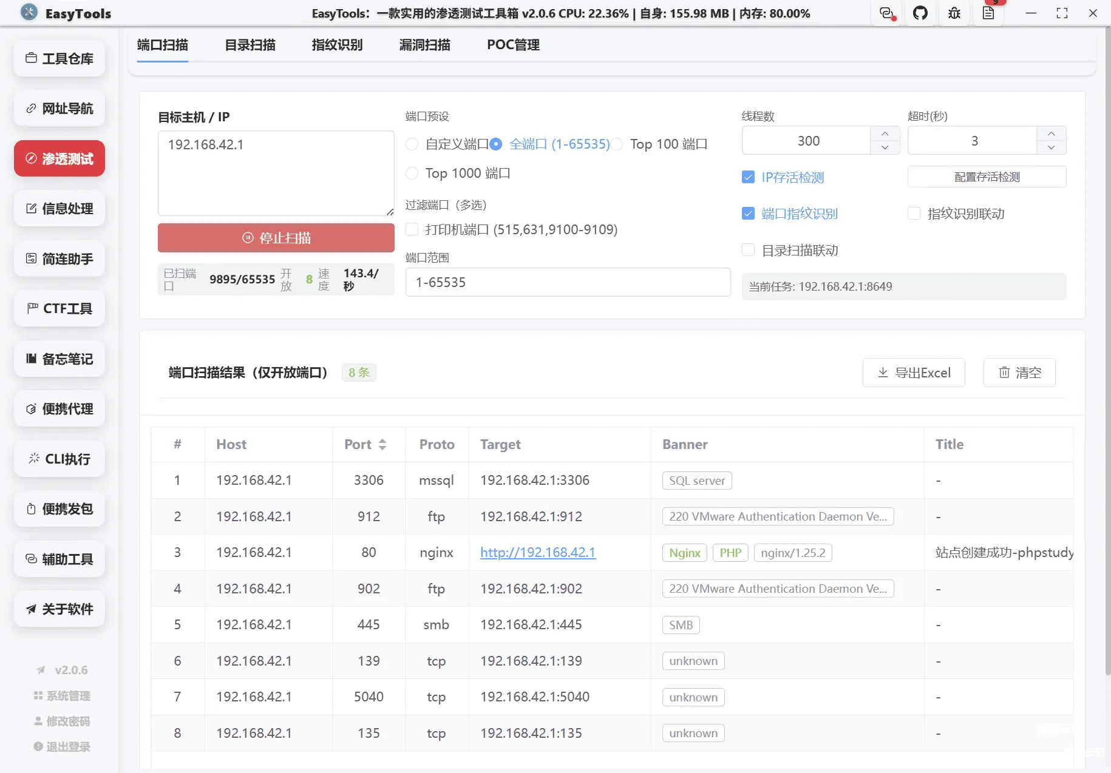Open the 便携代理 sidebar panel

coord(59,408)
